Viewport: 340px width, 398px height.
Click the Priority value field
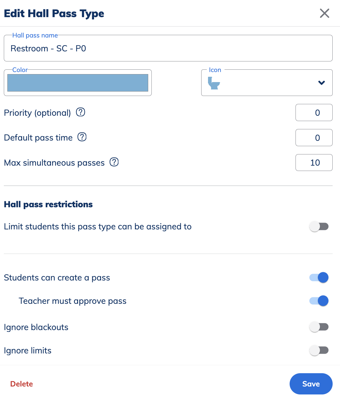point(314,112)
